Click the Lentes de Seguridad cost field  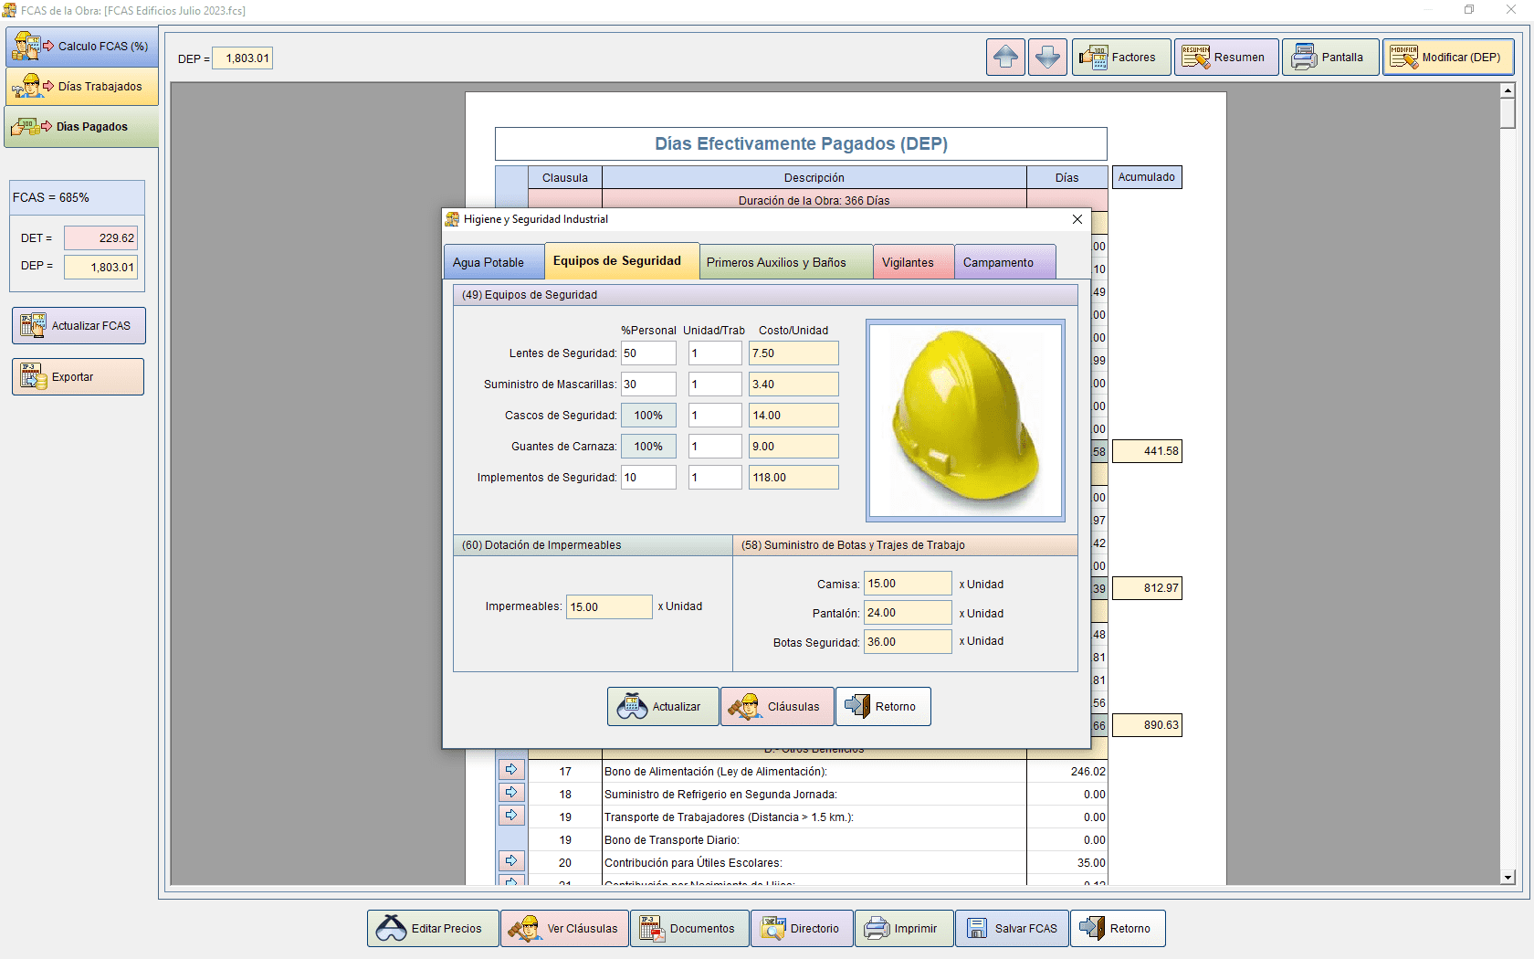[793, 353]
